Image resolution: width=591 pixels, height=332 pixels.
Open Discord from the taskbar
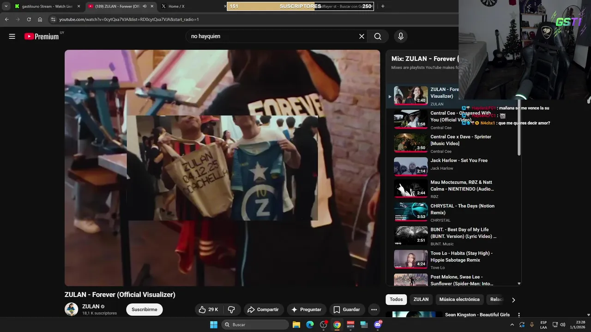click(378, 325)
